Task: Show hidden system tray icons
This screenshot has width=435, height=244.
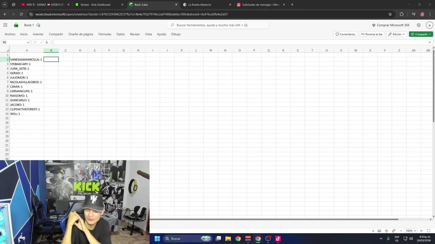Action: (x=381, y=239)
